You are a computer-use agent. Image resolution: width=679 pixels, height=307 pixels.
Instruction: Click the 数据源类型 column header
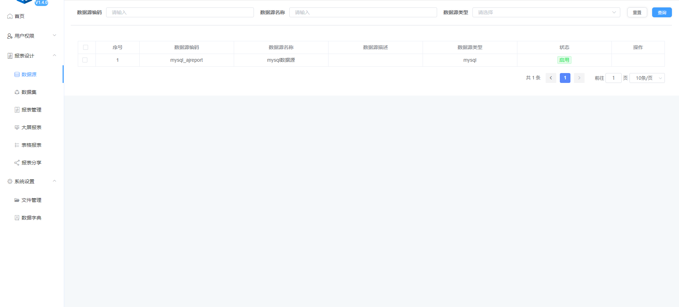tap(470, 47)
